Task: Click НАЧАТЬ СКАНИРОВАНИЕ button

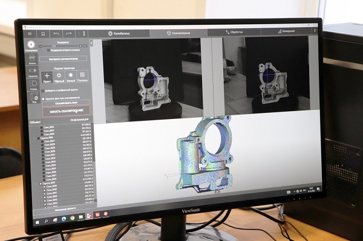Action: click(x=67, y=111)
